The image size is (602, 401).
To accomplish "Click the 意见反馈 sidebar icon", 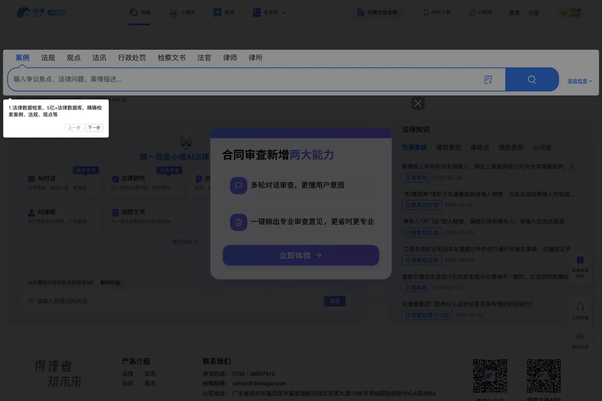I will 580,341.
